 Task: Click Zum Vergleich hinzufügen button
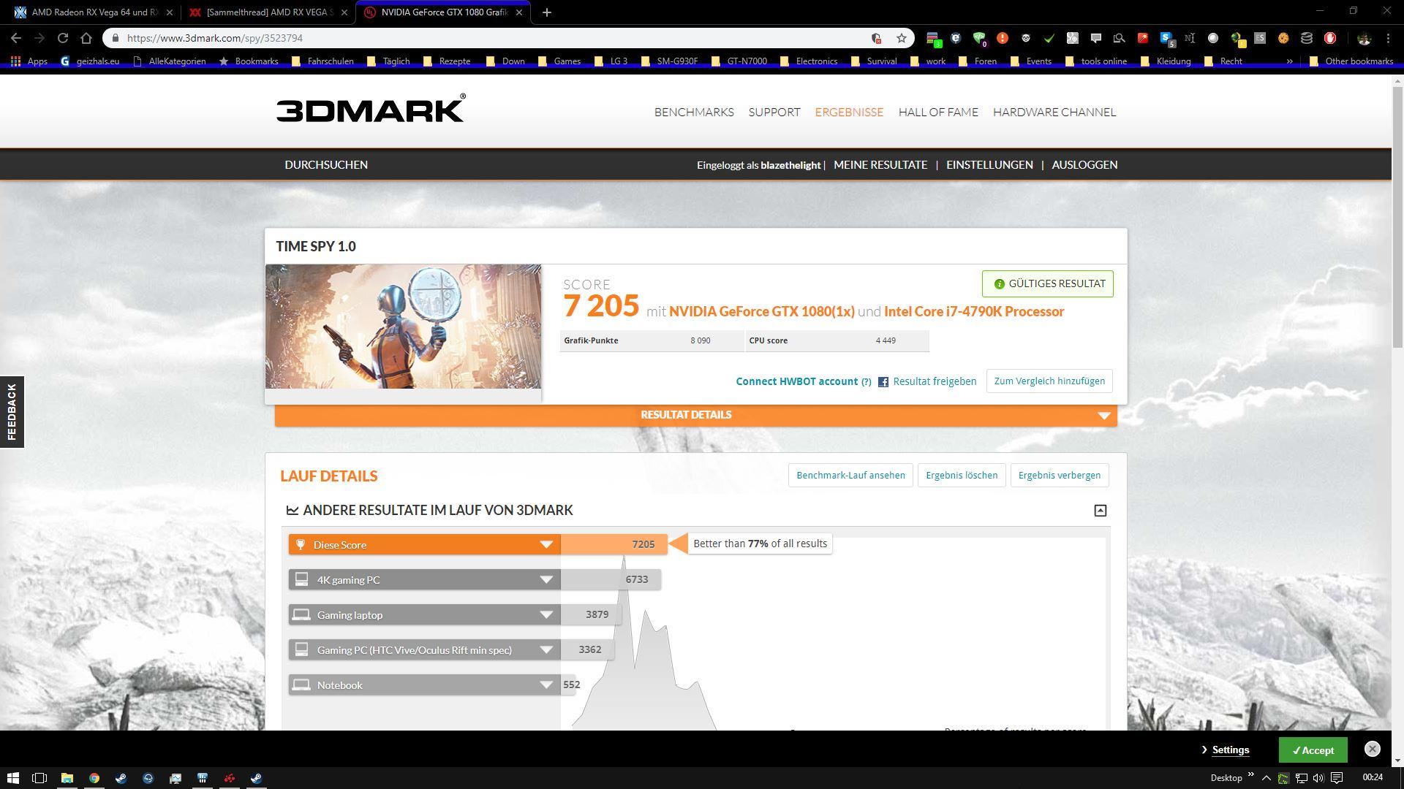click(1049, 381)
